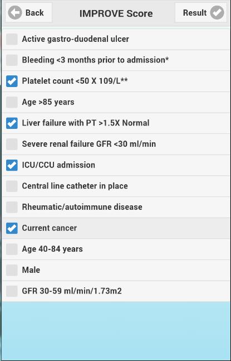Click the Result button label
This screenshot has width=231, height=361.
click(x=195, y=13)
